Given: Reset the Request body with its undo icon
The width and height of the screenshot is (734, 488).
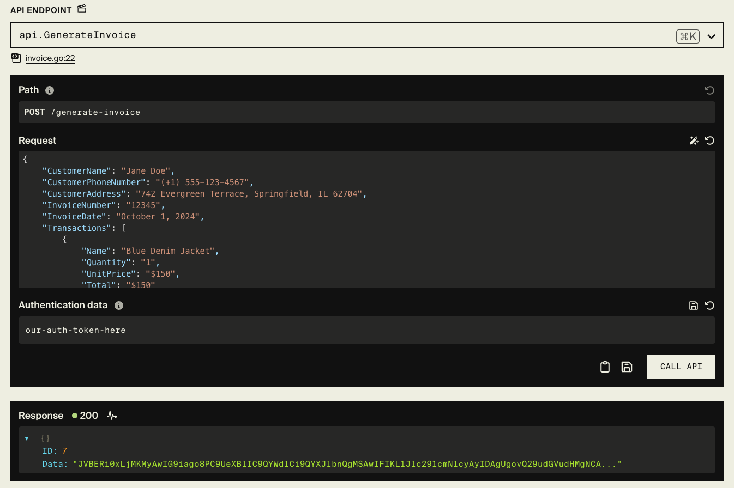Looking at the screenshot, I should pos(709,141).
